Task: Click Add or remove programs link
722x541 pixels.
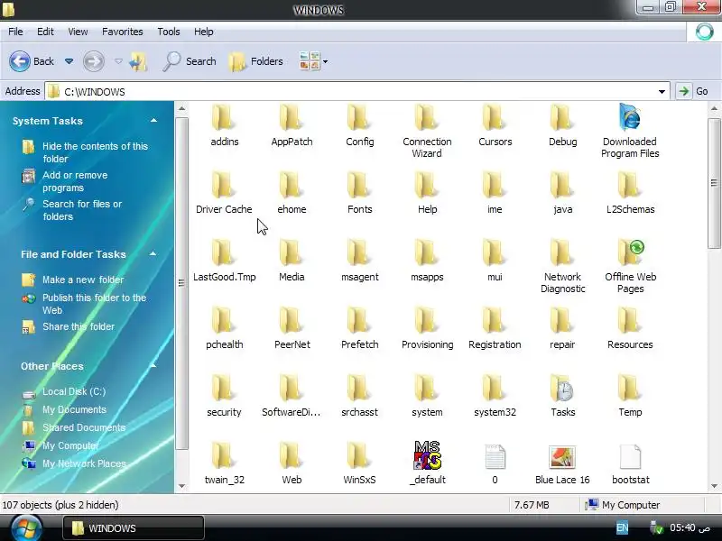Action: pos(75,181)
